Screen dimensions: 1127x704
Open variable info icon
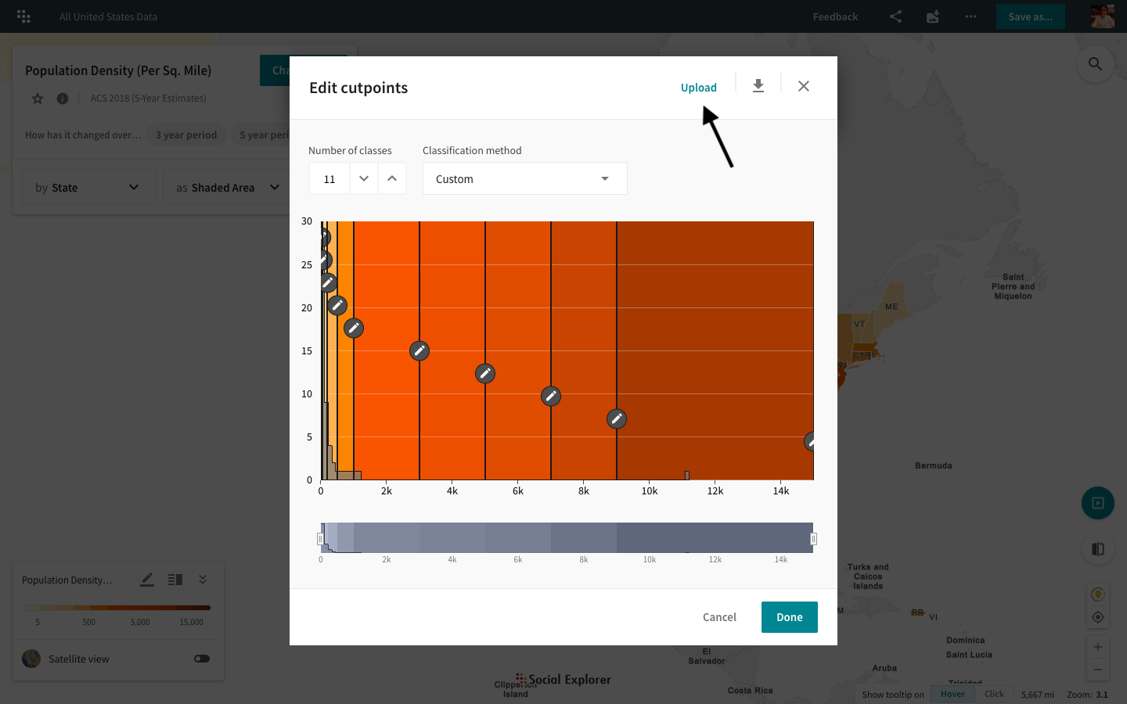pyautogui.click(x=63, y=99)
